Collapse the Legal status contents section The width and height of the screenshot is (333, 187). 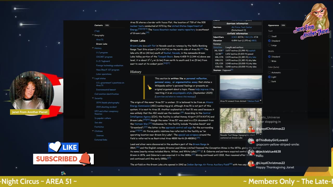(x=93, y=78)
